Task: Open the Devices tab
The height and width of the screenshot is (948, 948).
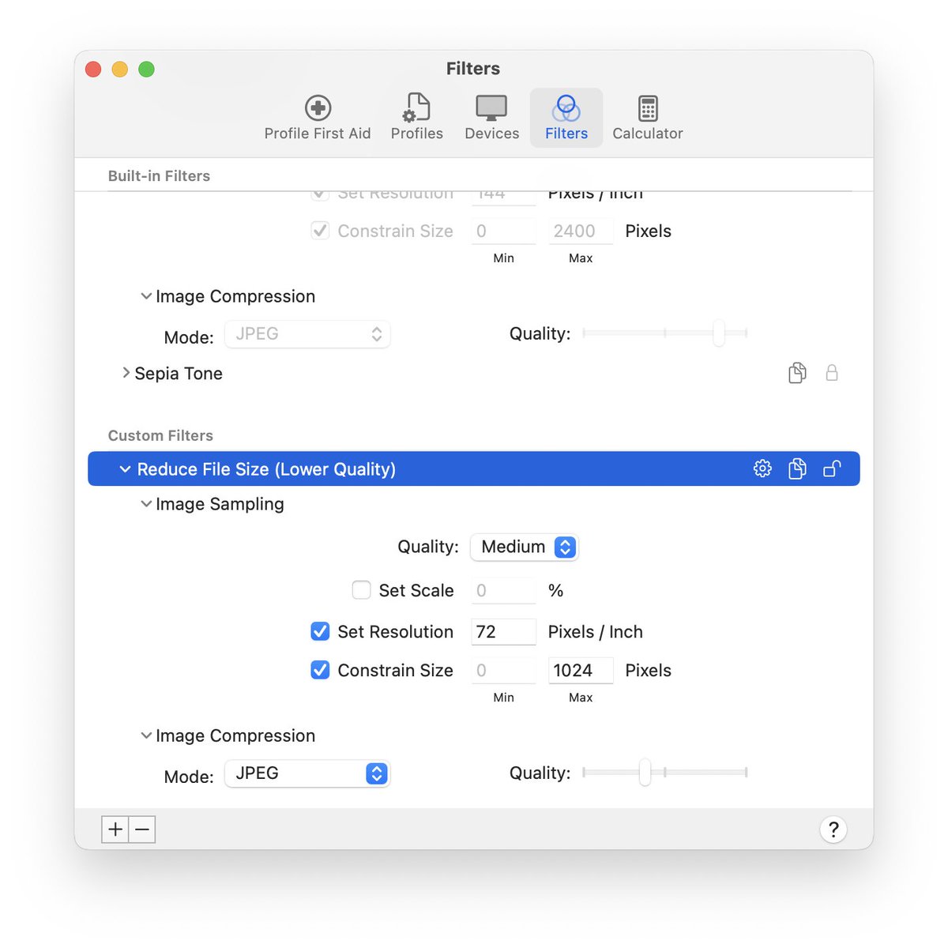Action: pos(491,118)
